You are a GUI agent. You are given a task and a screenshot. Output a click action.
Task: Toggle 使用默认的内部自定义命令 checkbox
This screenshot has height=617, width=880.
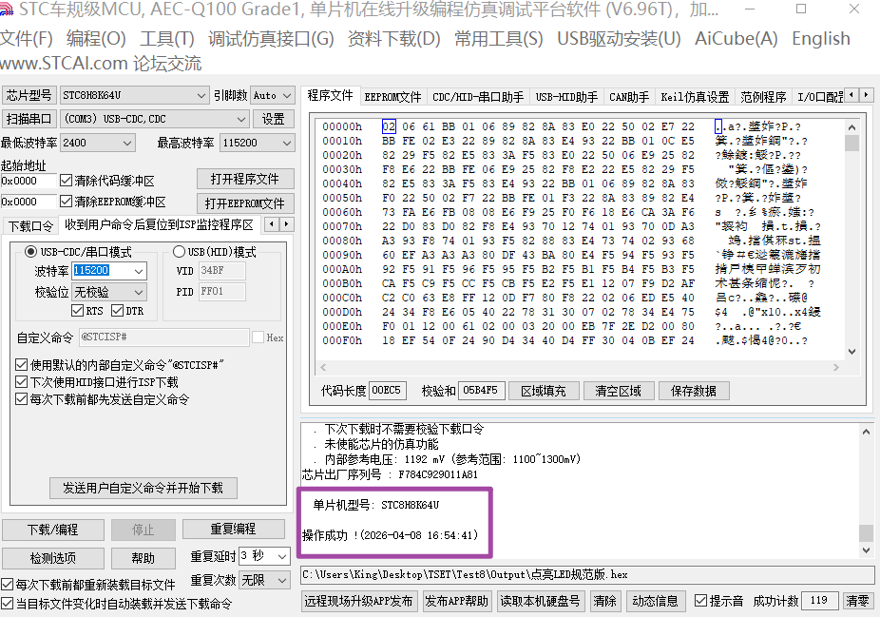(21, 365)
